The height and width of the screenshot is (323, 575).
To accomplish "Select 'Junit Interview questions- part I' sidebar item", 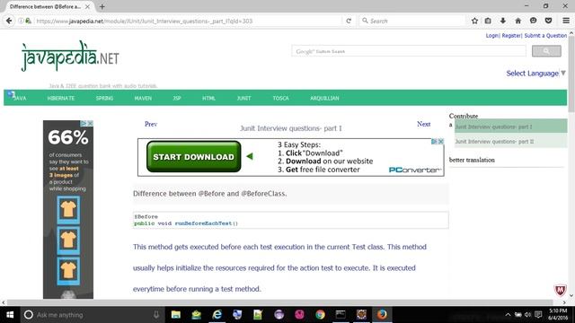I will click(510, 127).
